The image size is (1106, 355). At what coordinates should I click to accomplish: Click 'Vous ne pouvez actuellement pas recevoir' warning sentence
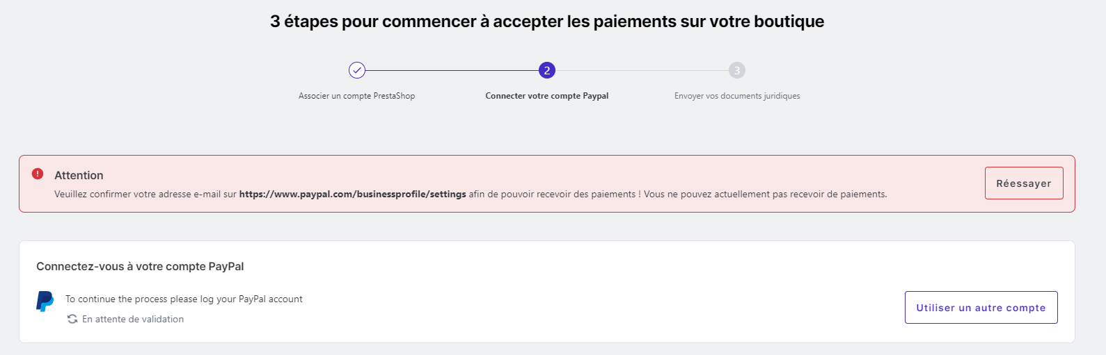765,195
